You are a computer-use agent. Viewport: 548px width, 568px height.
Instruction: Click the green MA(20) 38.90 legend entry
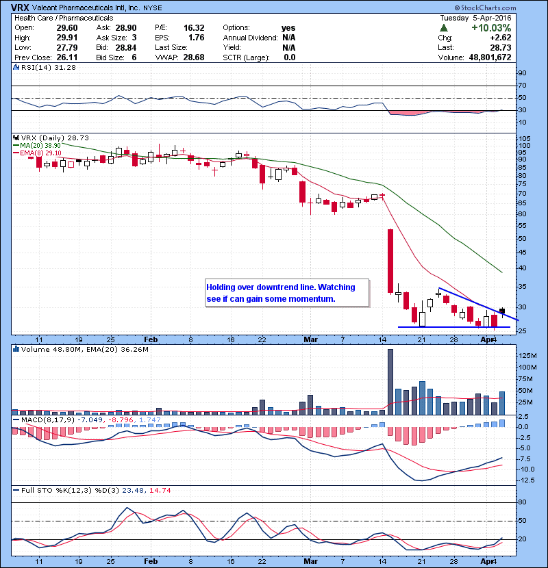[37, 145]
